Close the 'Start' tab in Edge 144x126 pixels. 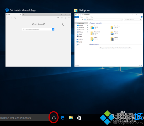[x=20, y=14]
